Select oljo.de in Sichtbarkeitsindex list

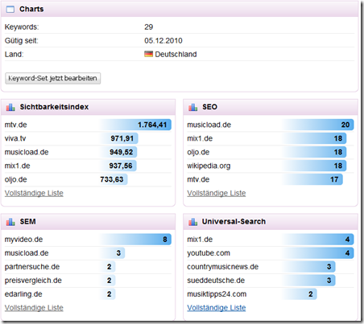(x=15, y=179)
